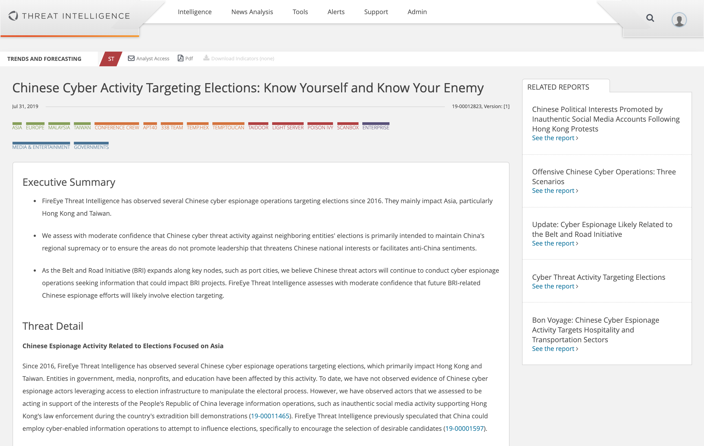Click the Download Indicators download icon

[x=206, y=58]
